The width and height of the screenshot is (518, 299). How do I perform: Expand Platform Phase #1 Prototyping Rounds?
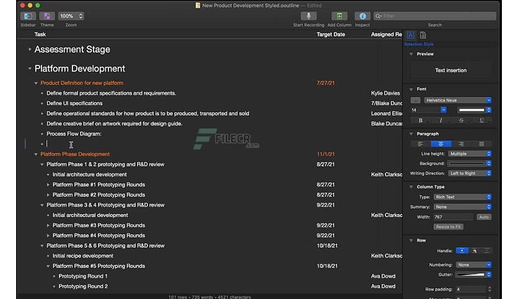tap(48, 185)
